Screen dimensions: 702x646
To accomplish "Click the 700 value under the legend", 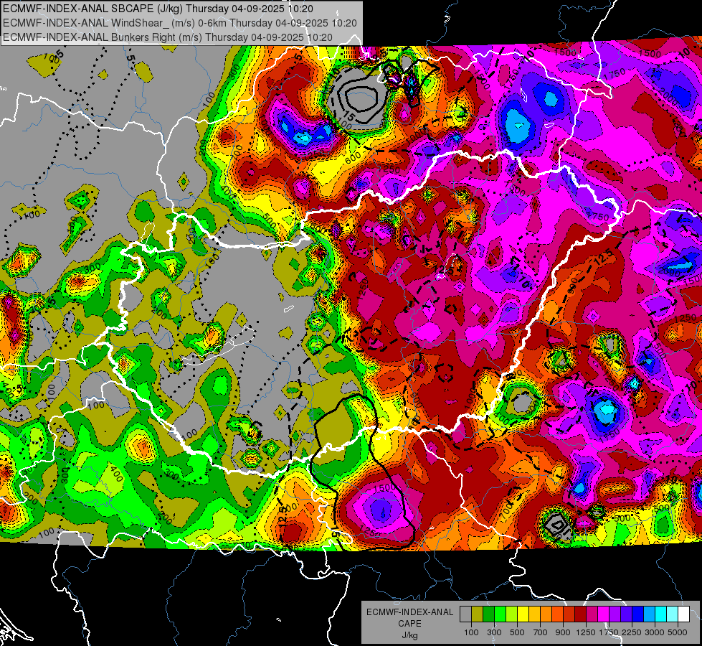I will [541, 632].
